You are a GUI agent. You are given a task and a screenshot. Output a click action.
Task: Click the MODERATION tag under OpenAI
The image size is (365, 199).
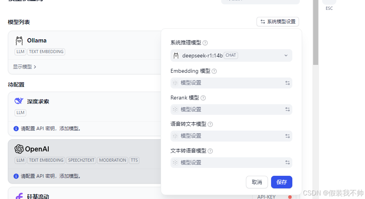point(113,160)
